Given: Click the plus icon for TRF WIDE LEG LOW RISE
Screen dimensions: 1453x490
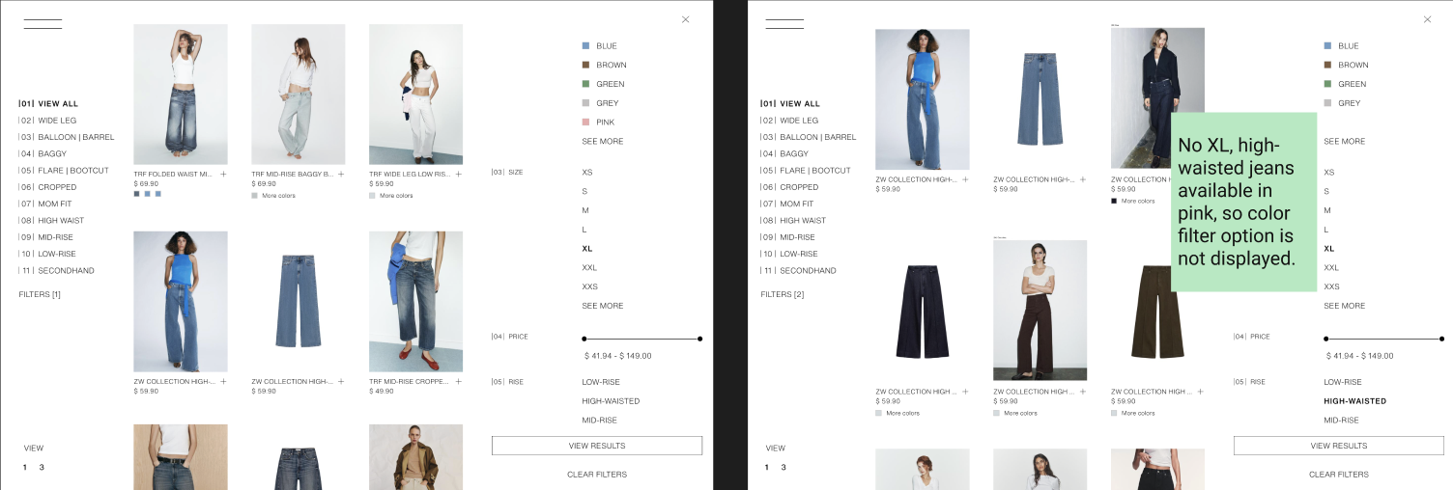Looking at the screenshot, I should [459, 175].
